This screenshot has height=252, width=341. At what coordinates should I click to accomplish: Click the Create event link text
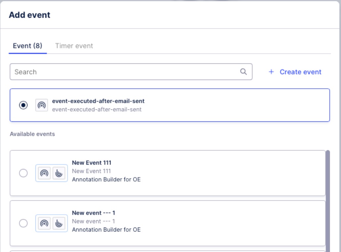pyautogui.click(x=300, y=72)
